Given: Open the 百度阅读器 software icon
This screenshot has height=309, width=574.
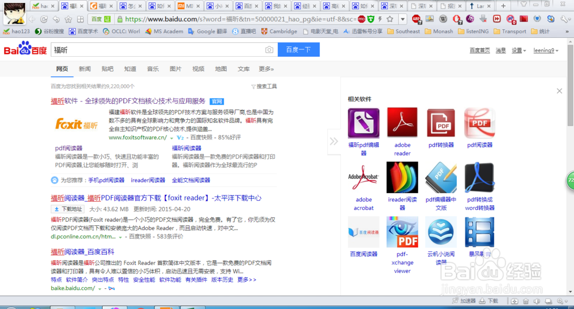Looking at the screenshot, I should click(x=363, y=232).
